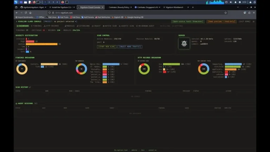Click the Ingest More Traffic button

click(x=130, y=47)
